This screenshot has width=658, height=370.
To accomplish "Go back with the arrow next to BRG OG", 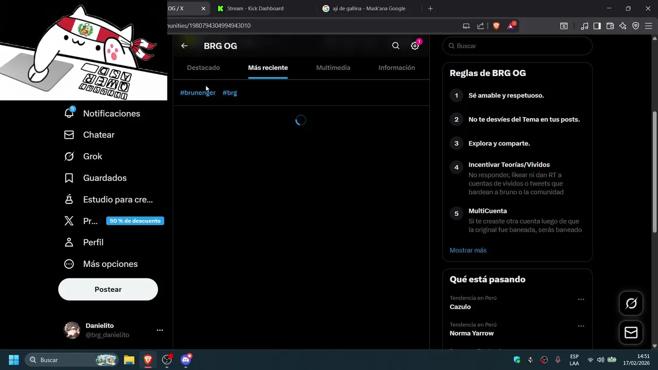I will click(184, 46).
